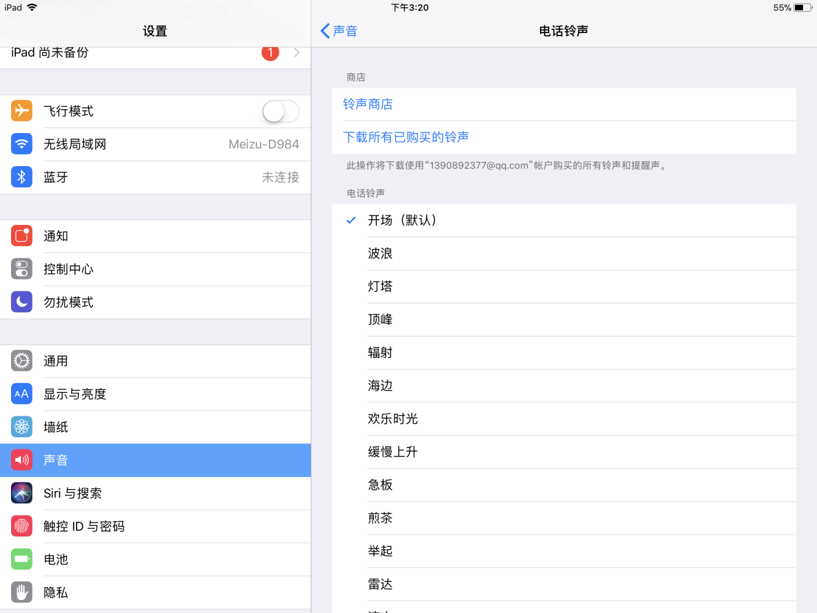Open the Touch ID fingerprint icon
This screenshot has width=817, height=613.
21,527
